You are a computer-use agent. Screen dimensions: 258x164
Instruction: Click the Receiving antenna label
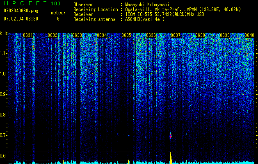point(94,19)
